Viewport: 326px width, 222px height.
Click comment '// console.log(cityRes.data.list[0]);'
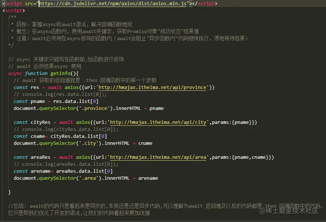click(66, 129)
